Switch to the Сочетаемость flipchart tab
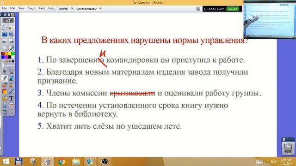The width and height of the screenshot is (296, 166). coord(87,9)
